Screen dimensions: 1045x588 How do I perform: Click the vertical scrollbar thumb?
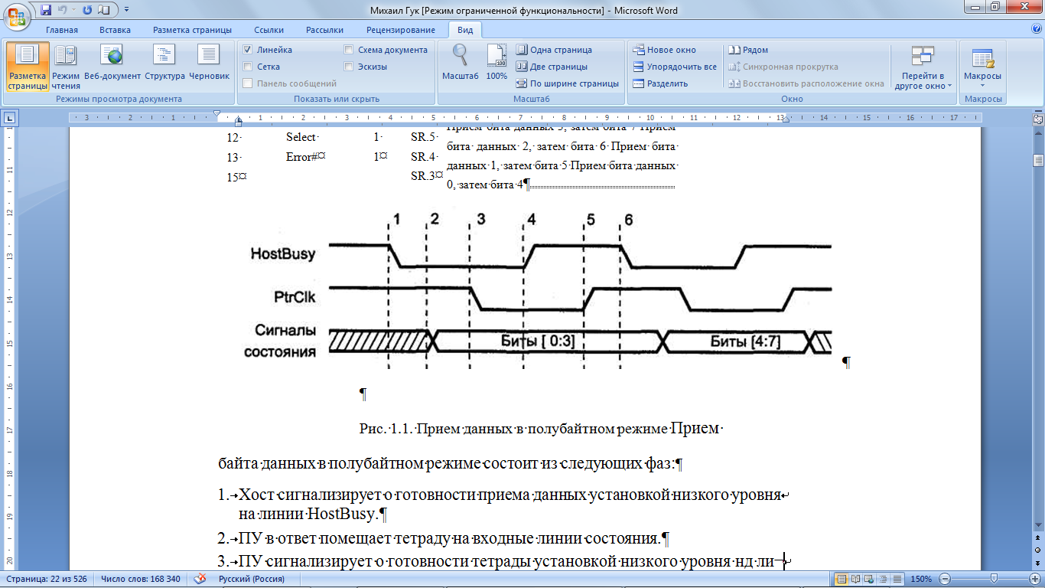[x=1038, y=160]
